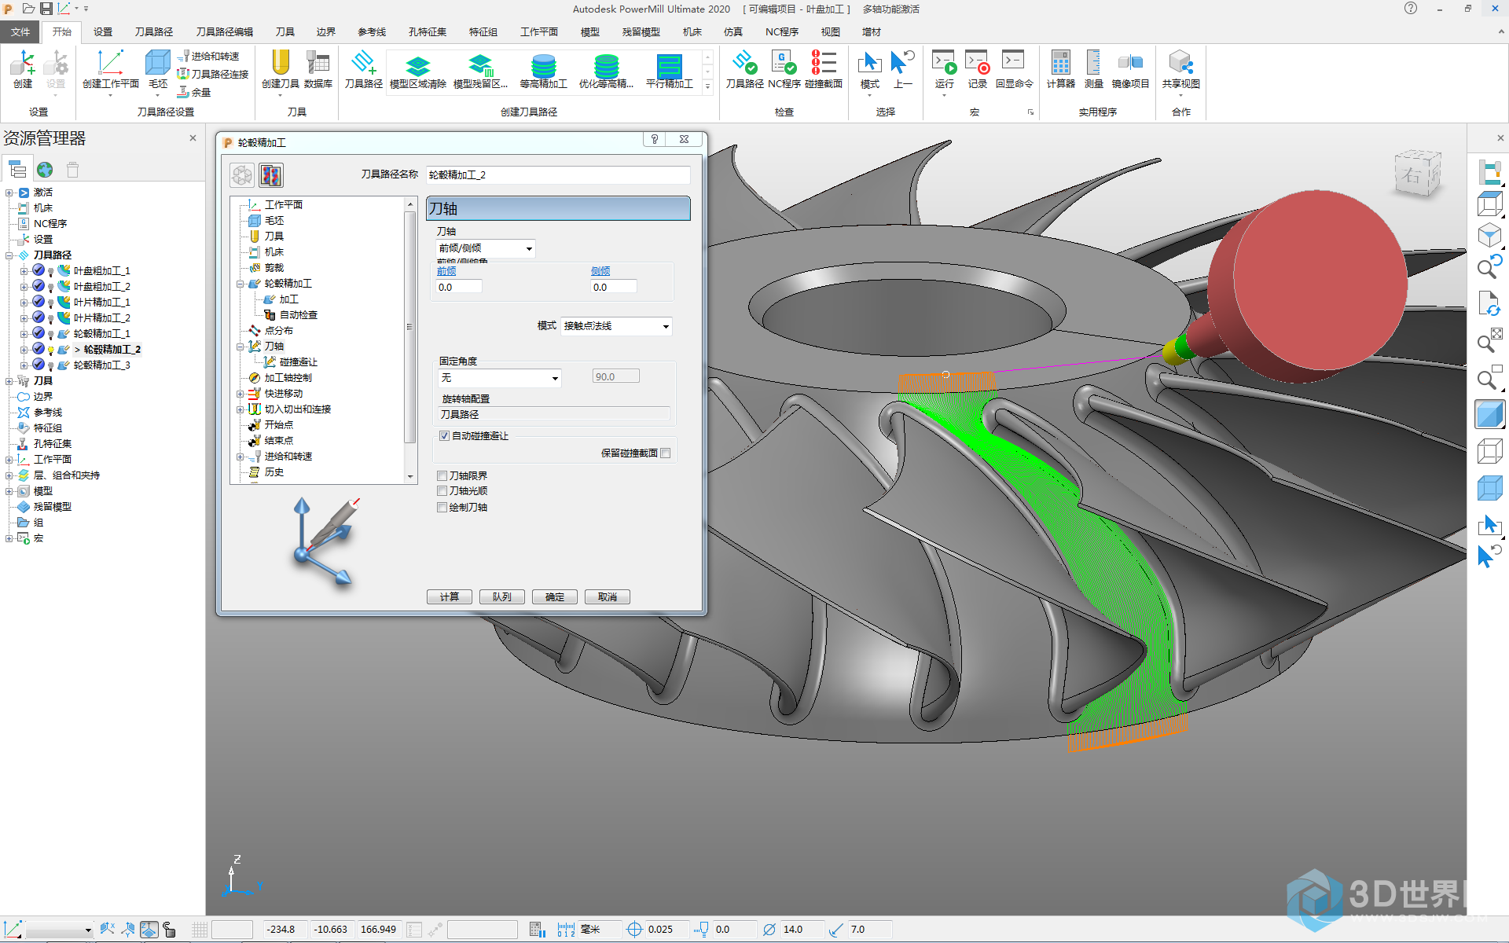The image size is (1509, 943).
Task: Click the NC程序 verify icon
Action: coord(784,69)
